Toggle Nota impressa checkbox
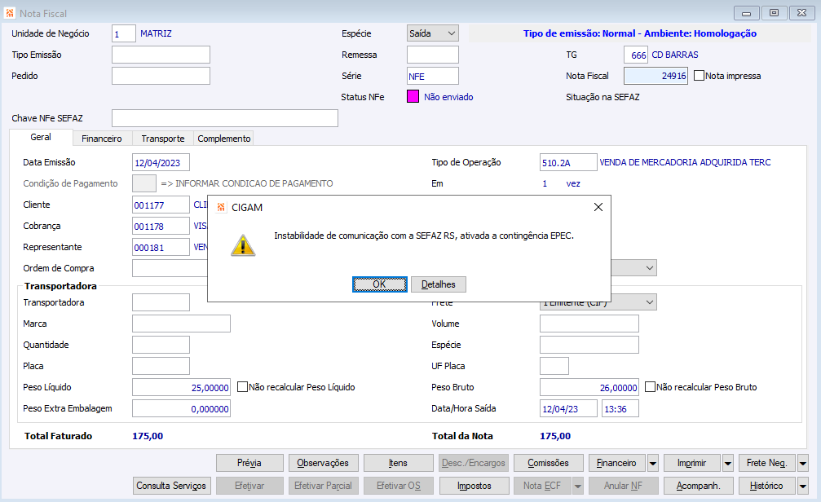Image resolution: width=821 pixels, height=502 pixels. point(699,75)
